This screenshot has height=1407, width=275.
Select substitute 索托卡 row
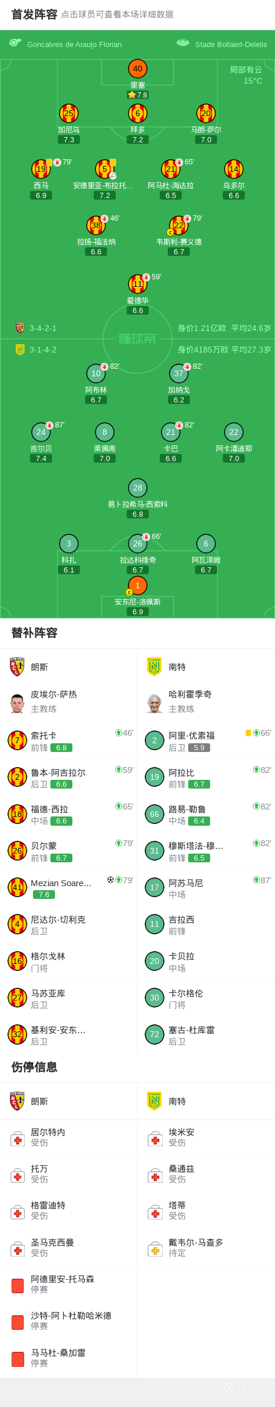(x=69, y=741)
